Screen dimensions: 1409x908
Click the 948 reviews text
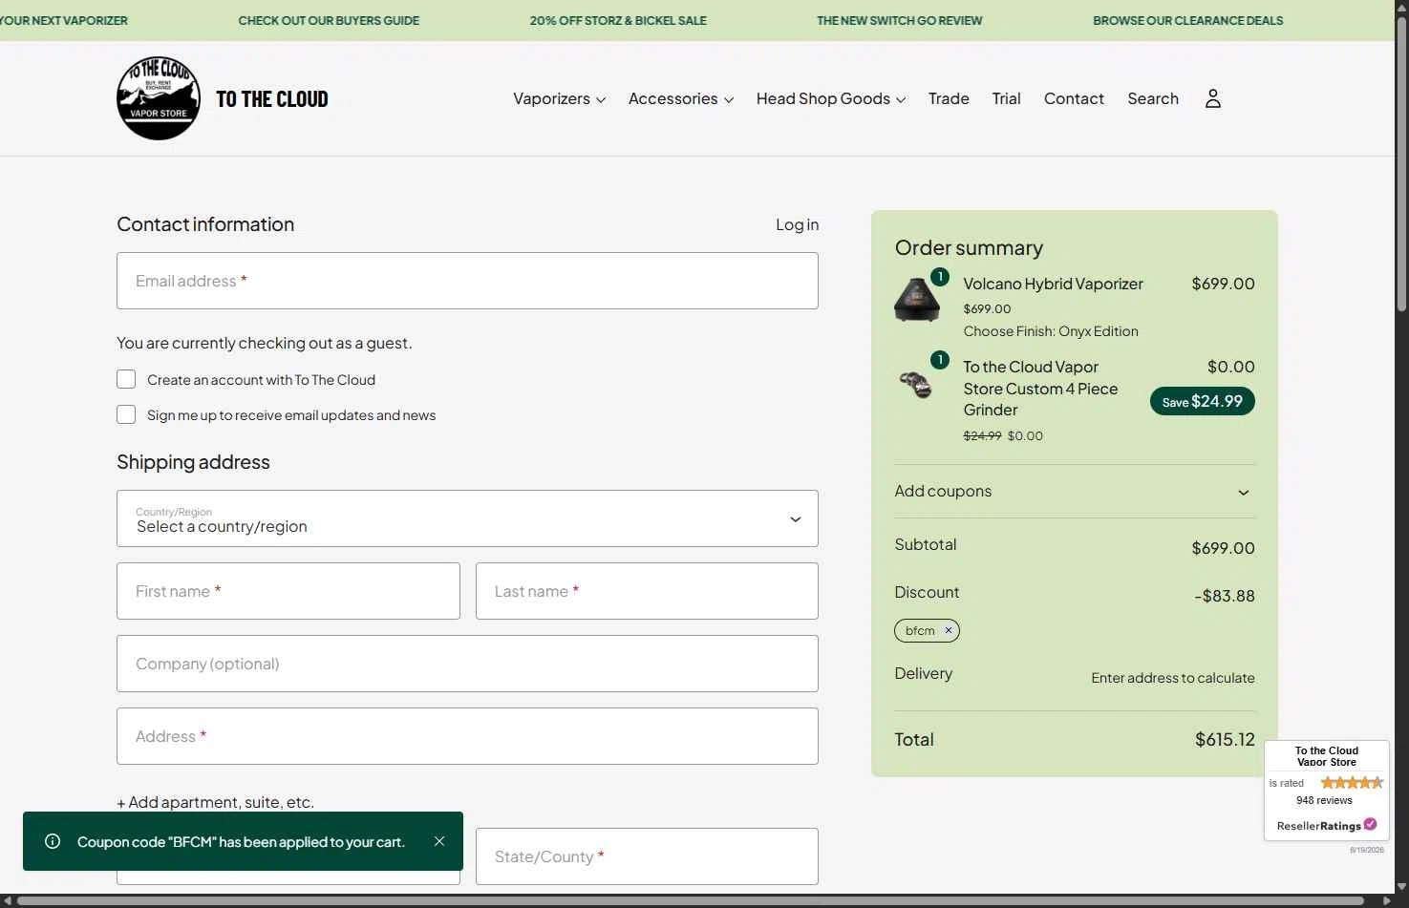1324,800
